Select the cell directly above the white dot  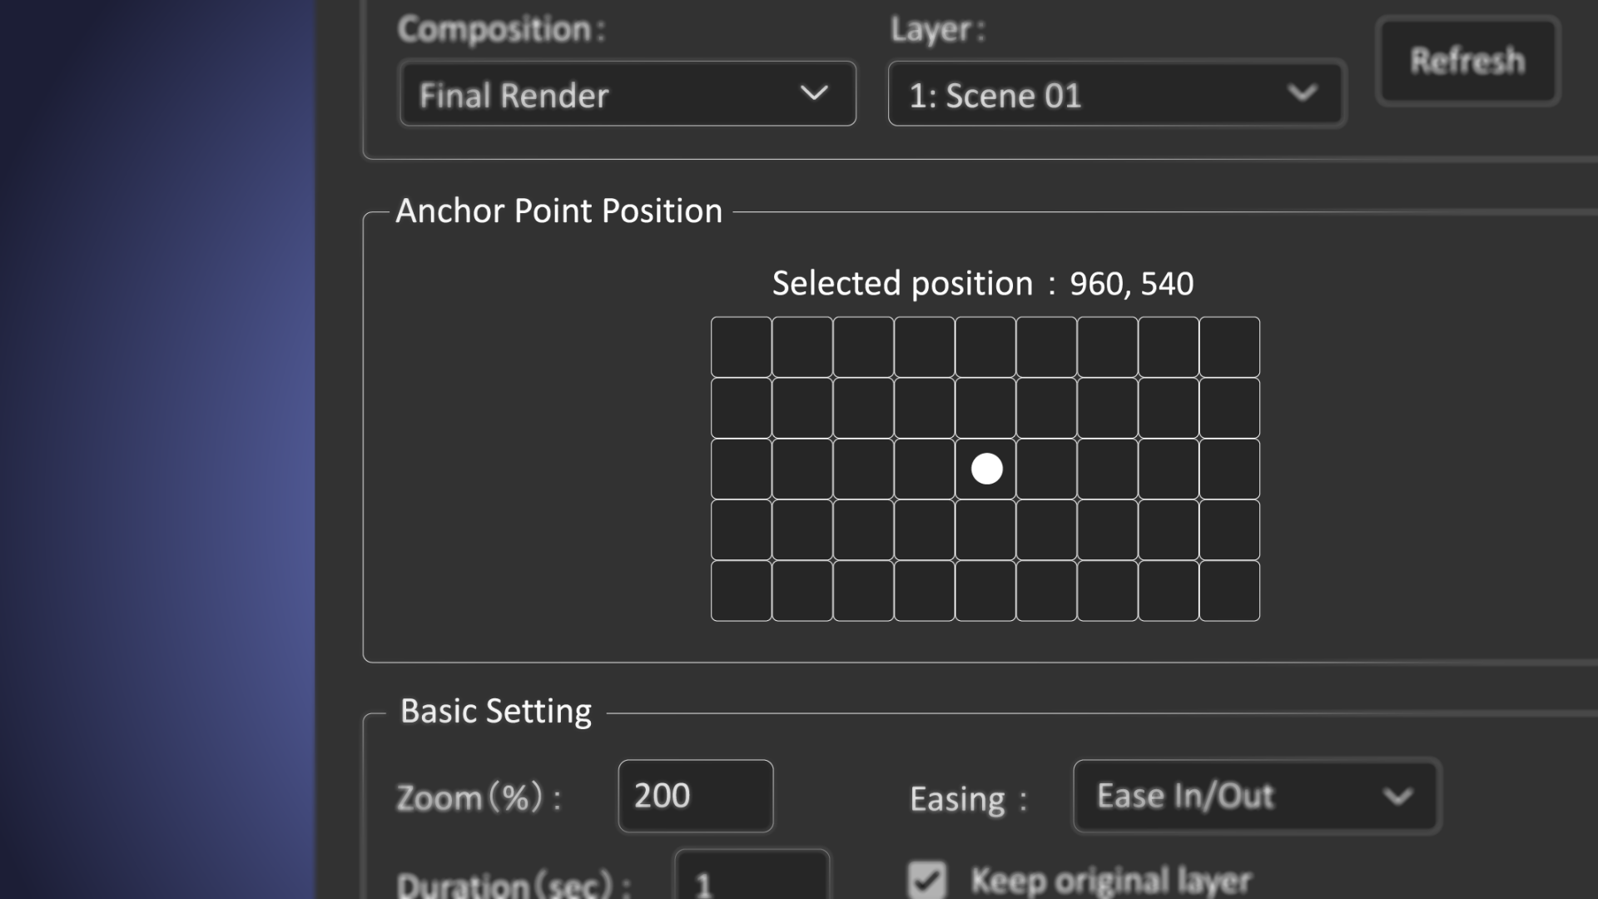[985, 408]
